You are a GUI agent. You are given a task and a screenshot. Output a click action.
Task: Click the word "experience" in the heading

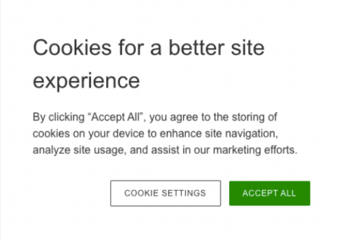click(86, 80)
